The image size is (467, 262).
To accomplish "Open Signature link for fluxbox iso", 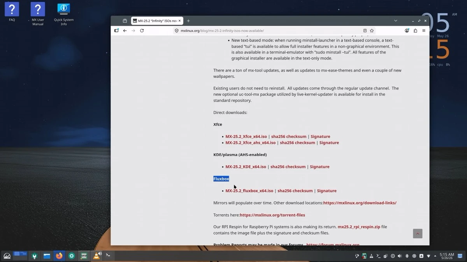I will click(327, 191).
